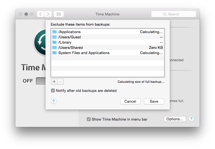Click the Time Machine window title

point(108,14)
